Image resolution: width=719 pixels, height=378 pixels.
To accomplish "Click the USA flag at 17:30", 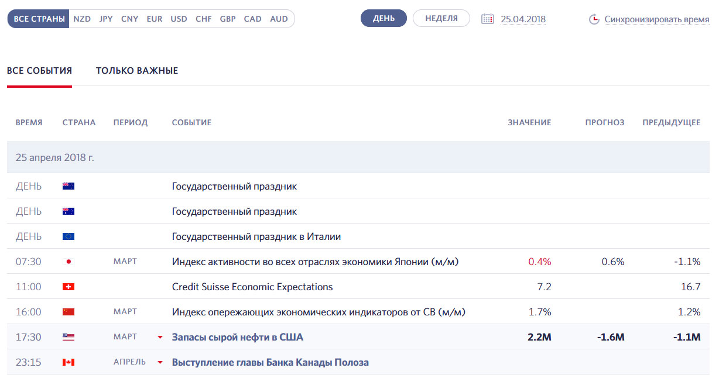I will [69, 337].
